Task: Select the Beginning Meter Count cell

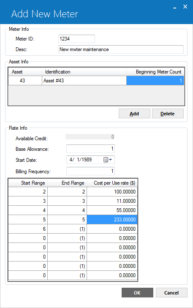Action: tap(155, 81)
